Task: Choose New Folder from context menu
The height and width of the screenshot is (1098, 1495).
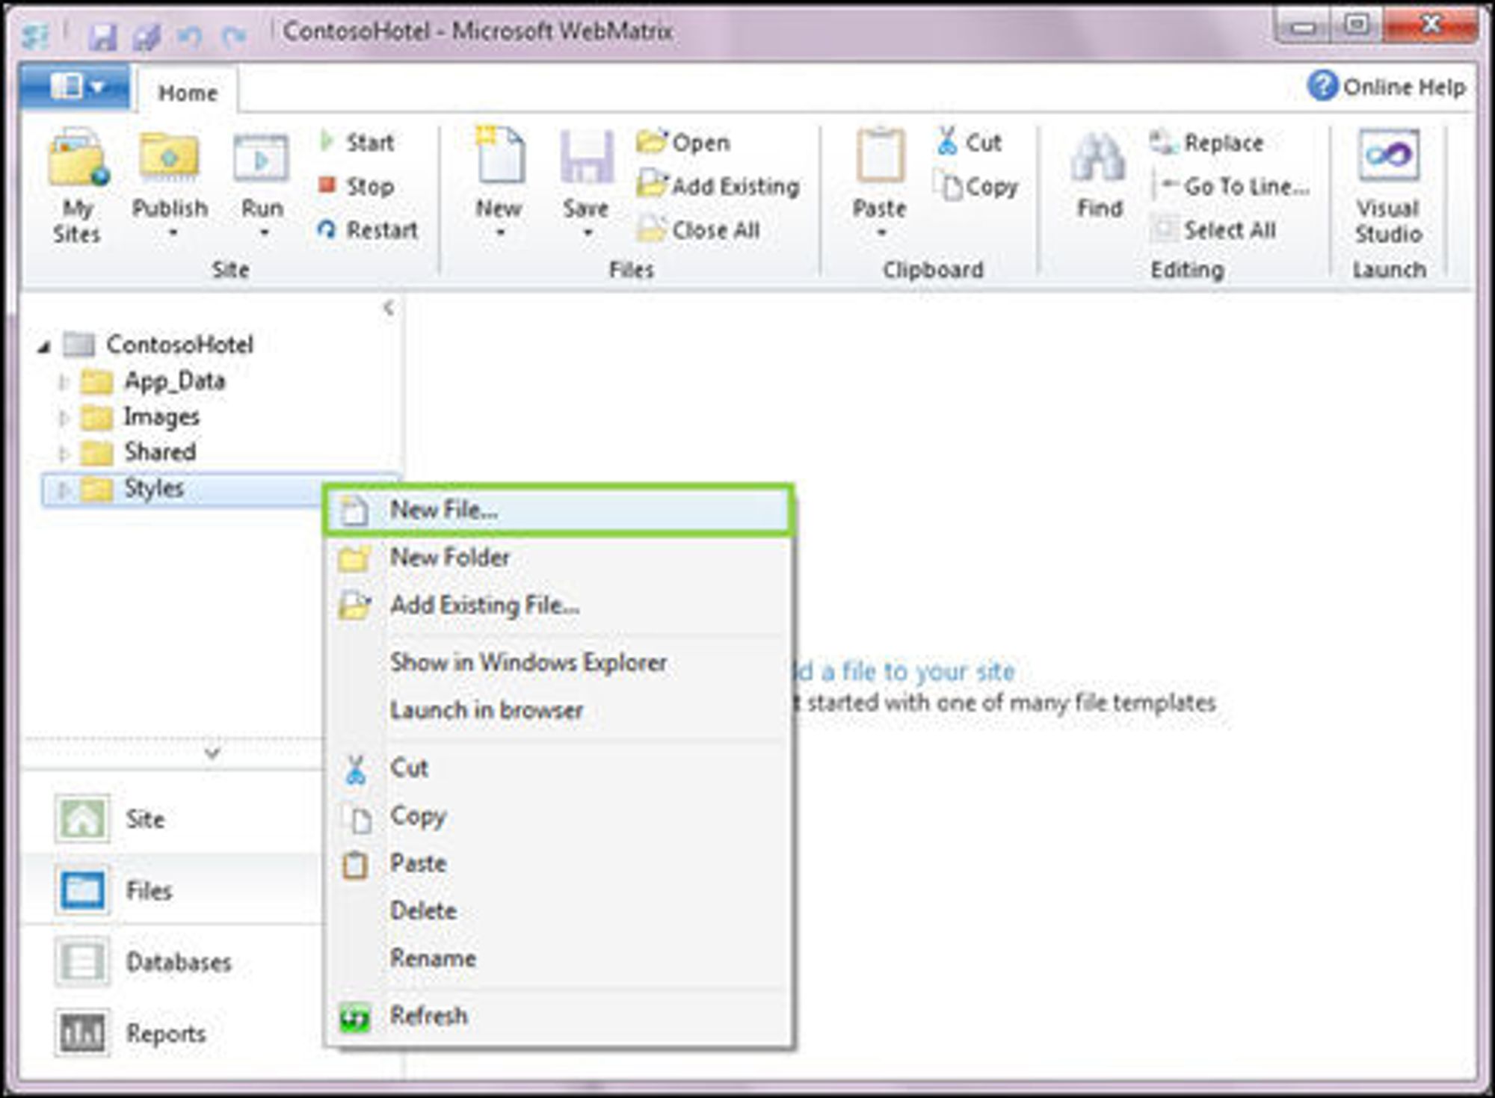Action: pos(558,557)
